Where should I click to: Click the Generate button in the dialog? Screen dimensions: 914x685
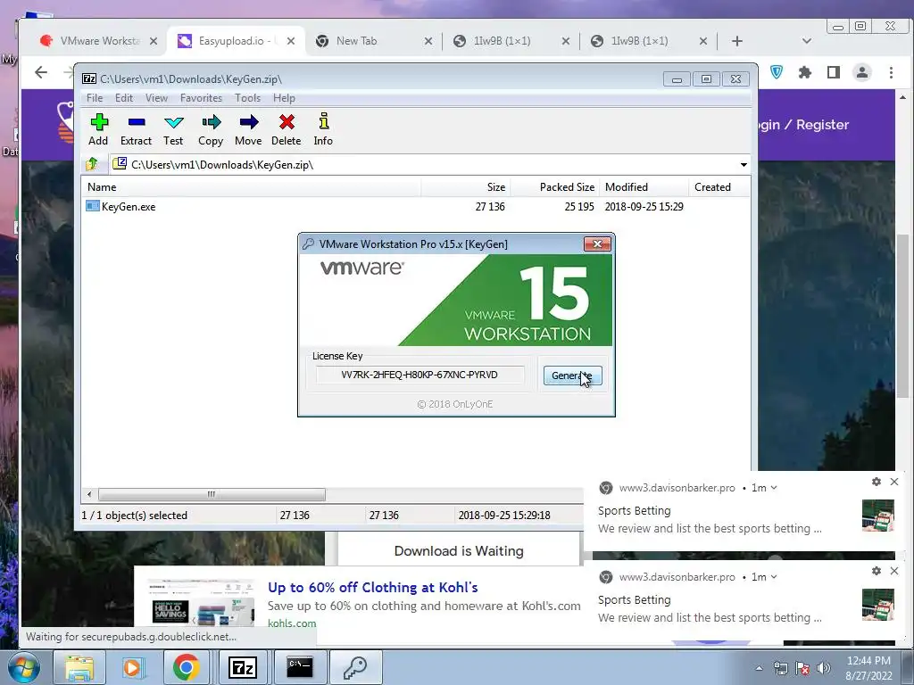coord(572,376)
